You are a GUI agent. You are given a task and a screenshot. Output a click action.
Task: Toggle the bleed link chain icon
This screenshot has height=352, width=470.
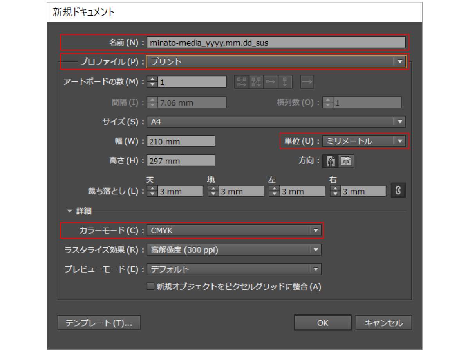click(x=398, y=190)
